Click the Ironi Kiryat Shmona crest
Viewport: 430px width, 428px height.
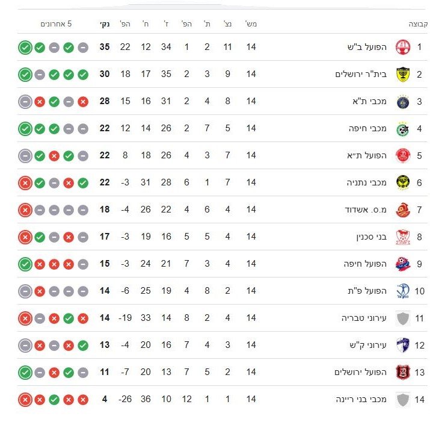coord(402,345)
